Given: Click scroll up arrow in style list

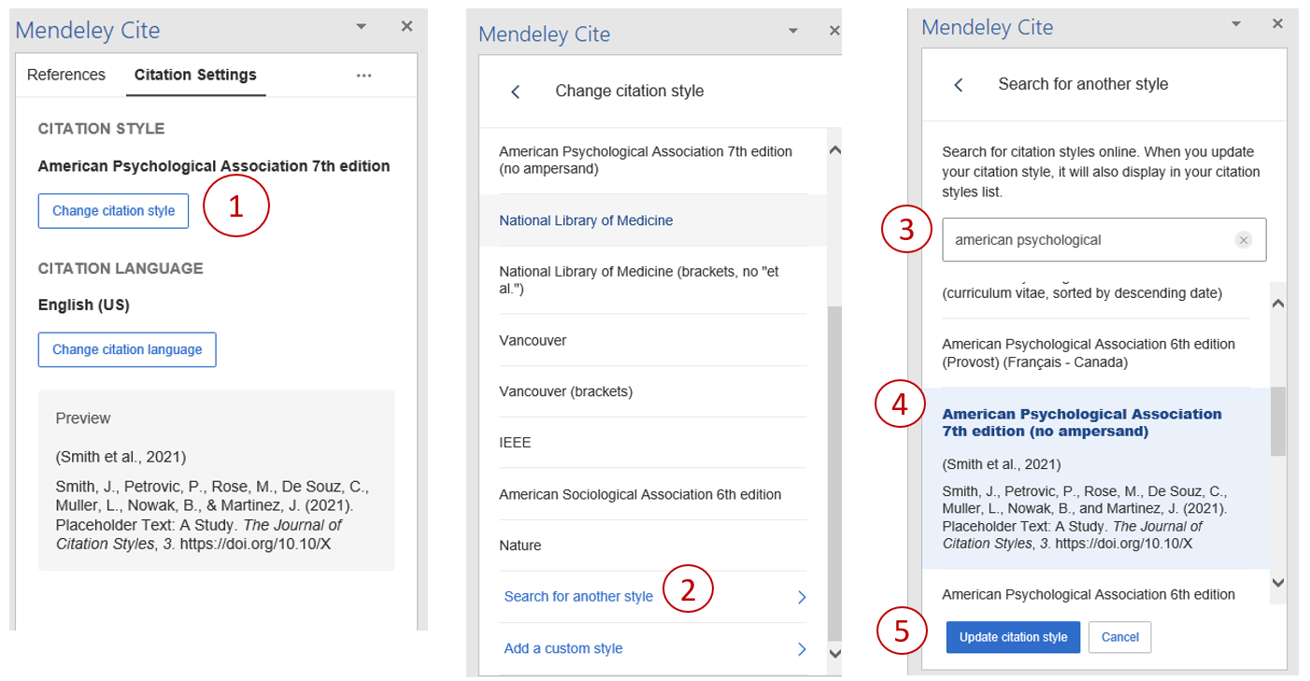Looking at the screenshot, I should point(835,150).
